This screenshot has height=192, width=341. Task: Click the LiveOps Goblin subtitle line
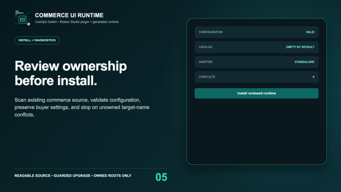(77, 22)
